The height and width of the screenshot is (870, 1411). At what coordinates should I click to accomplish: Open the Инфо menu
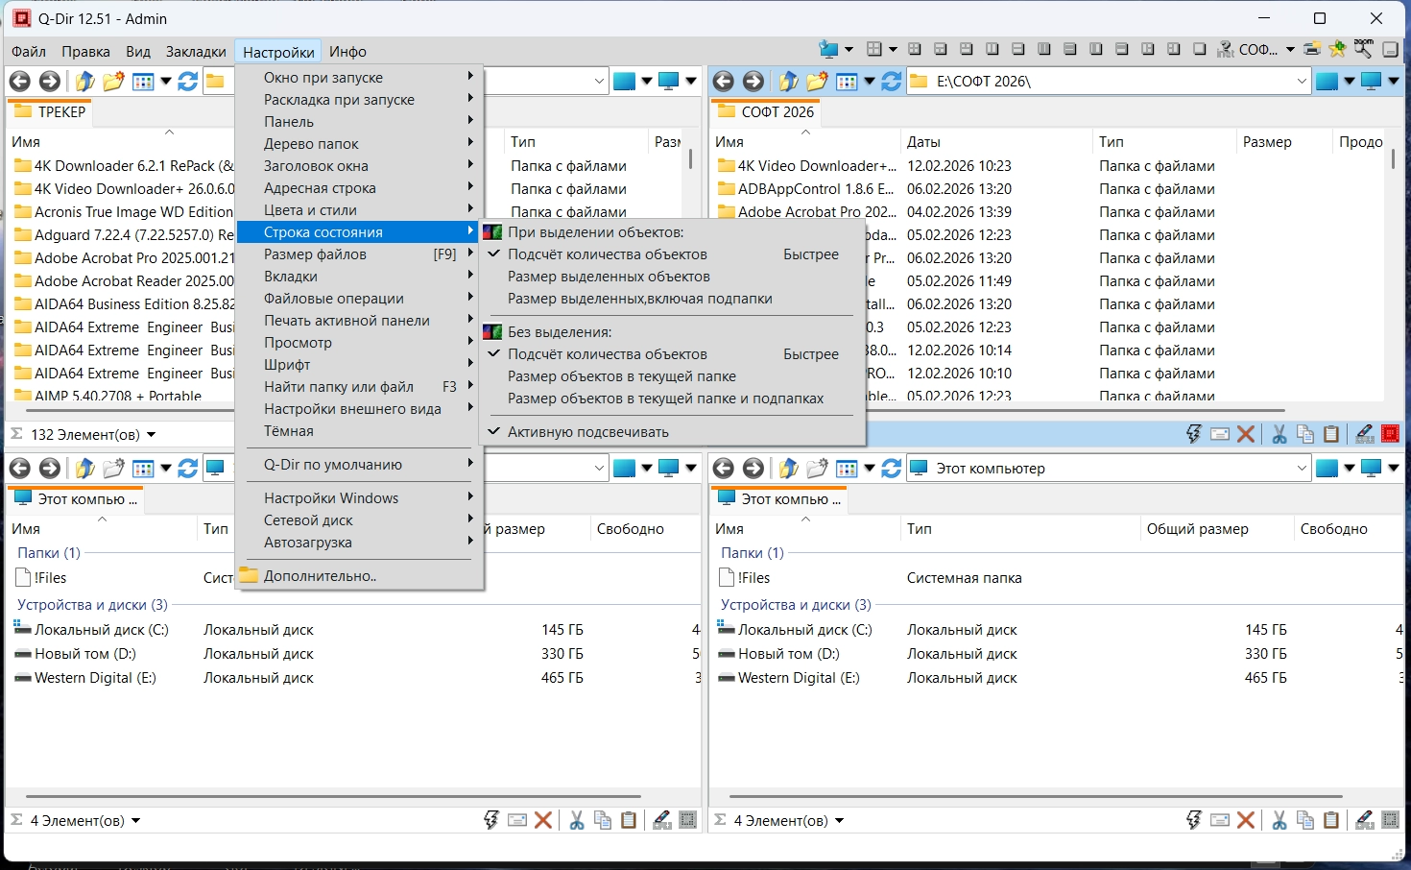pyautogui.click(x=347, y=52)
